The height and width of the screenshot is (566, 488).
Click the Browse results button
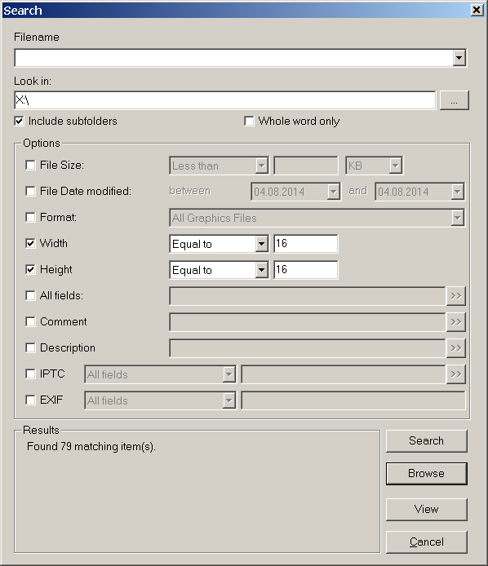[426, 474]
